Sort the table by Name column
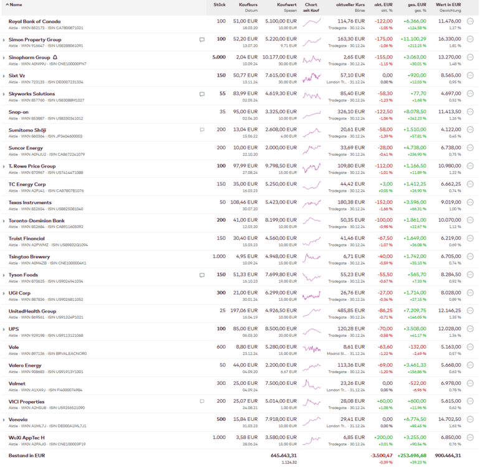 pyautogui.click(x=14, y=5)
